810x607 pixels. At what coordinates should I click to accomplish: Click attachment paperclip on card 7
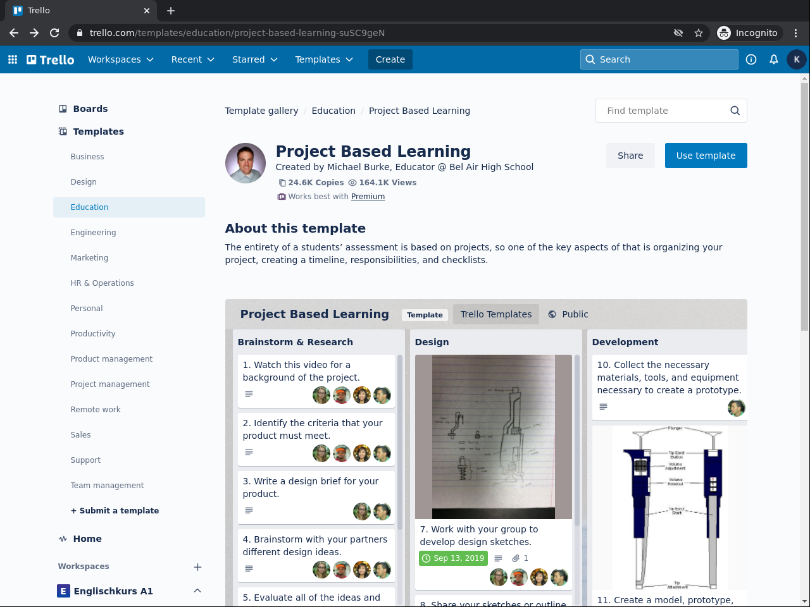[516, 558]
